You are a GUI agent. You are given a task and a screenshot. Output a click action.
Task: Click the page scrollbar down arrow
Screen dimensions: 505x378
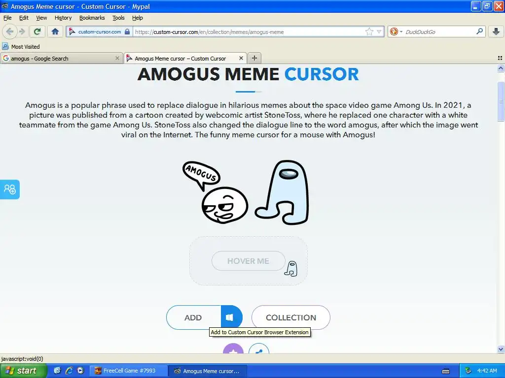tap(501, 349)
